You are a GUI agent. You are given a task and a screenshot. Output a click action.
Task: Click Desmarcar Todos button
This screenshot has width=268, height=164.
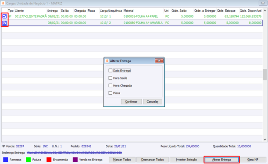point(152,160)
